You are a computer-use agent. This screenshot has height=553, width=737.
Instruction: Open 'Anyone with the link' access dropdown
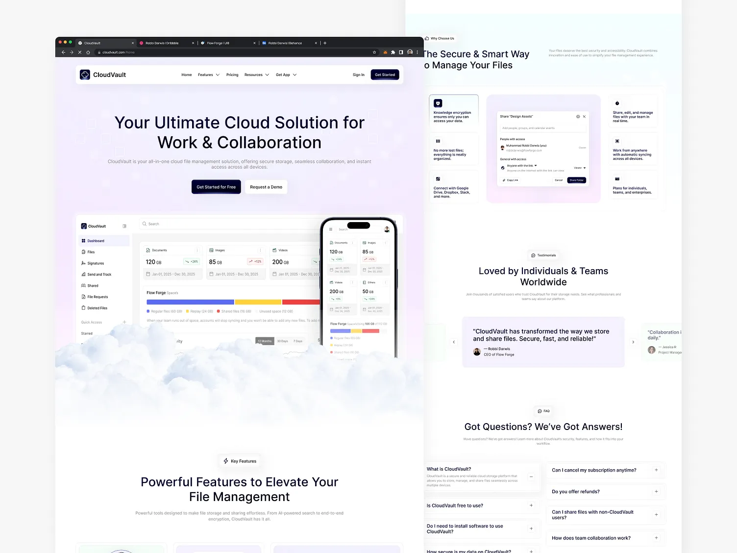tap(522, 166)
